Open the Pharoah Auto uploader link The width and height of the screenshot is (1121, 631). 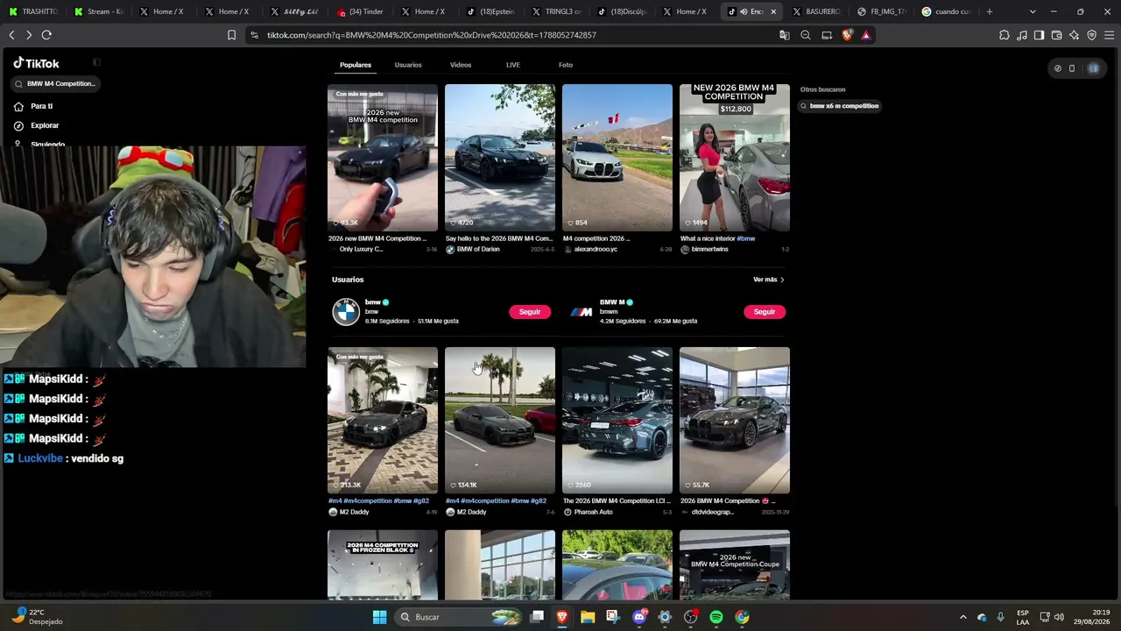(x=594, y=512)
